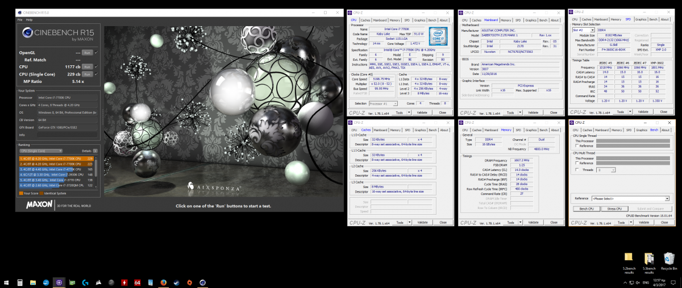
Task: Open the Windows Start menu
Action: (6, 282)
